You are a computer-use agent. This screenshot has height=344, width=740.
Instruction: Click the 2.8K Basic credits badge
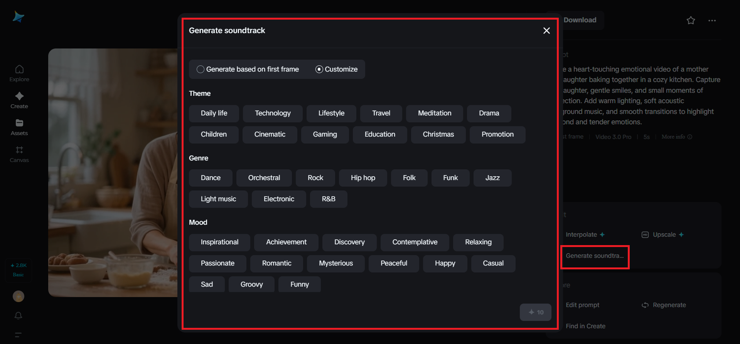(x=18, y=269)
